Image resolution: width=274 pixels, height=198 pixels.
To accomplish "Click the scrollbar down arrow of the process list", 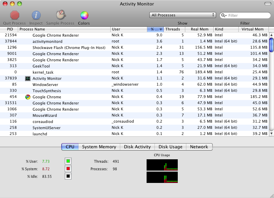I will pos(271,134).
